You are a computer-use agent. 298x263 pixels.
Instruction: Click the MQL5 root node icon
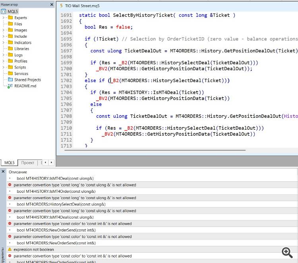[4, 12]
